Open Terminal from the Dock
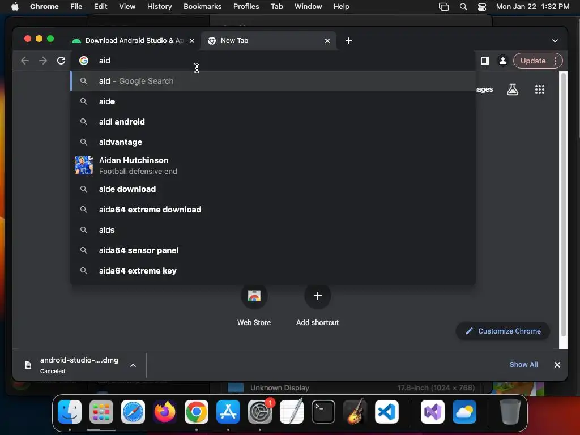This screenshot has width=580, height=435. pos(323,412)
